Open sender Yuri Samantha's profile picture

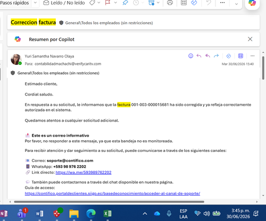(16, 59)
